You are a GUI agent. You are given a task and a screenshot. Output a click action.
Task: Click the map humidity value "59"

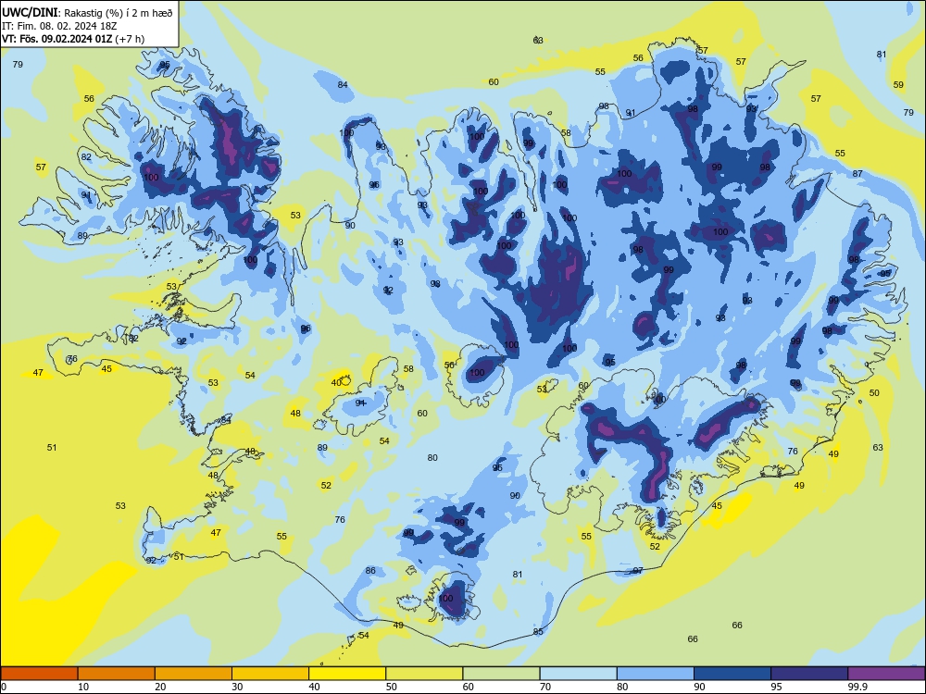tap(898, 85)
